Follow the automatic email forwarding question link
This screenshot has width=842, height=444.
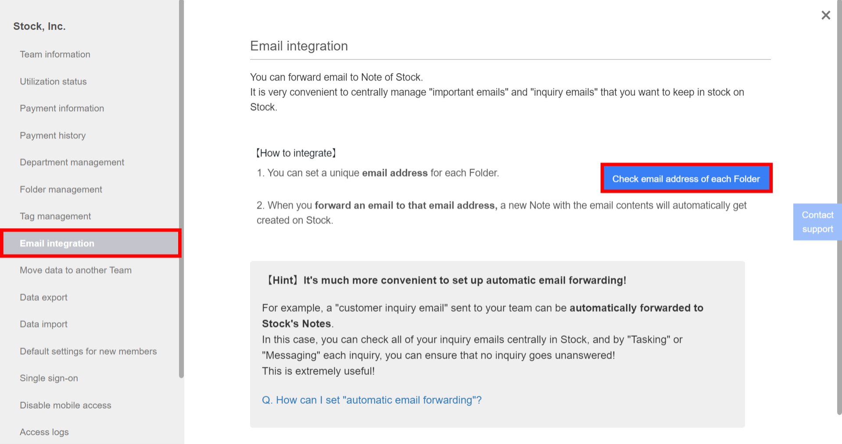(371, 400)
